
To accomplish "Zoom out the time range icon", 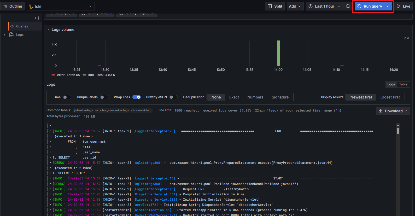I will [x=348, y=6].
